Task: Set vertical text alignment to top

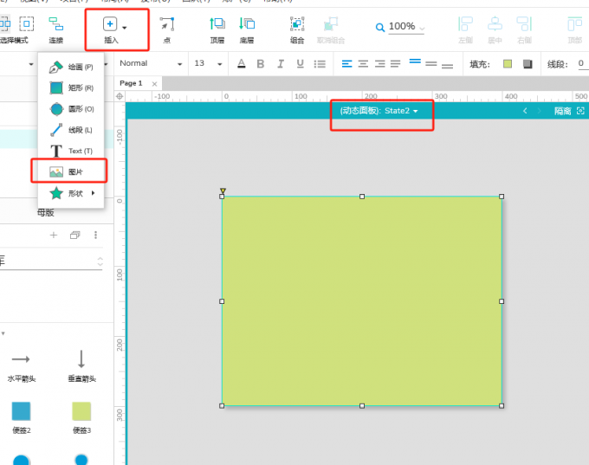Action: [x=415, y=61]
